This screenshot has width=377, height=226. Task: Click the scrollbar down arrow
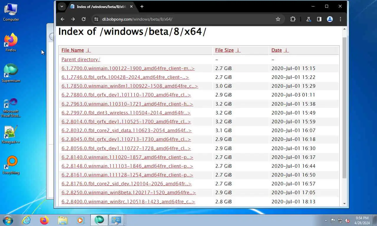click(344, 203)
